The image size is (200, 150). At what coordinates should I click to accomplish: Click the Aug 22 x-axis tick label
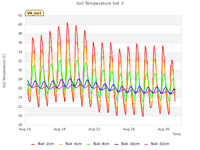pos(94,129)
